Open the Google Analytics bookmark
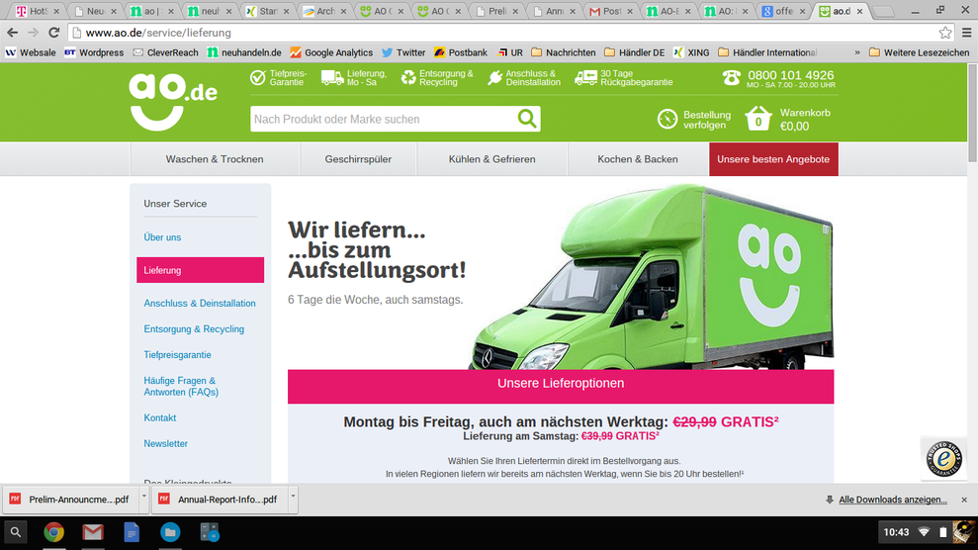 coord(331,52)
